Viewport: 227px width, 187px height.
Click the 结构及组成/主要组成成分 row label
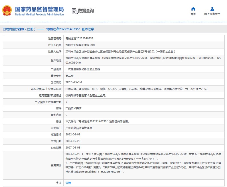coord(46,89)
